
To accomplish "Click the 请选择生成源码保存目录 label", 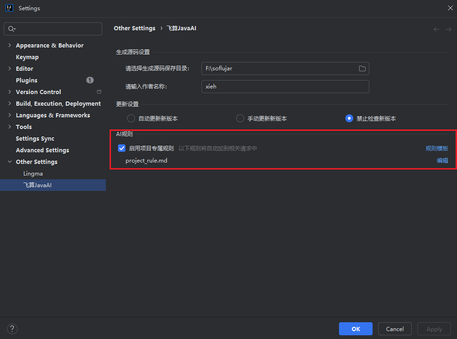I will (158, 68).
